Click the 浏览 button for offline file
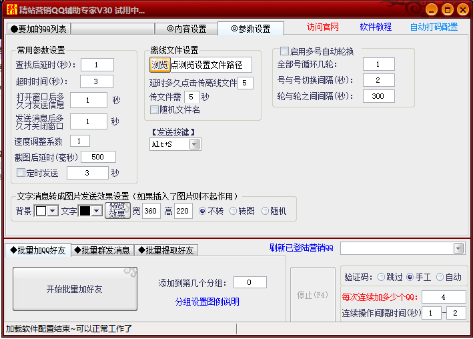Screen dimensions: 473x339 point(160,65)
